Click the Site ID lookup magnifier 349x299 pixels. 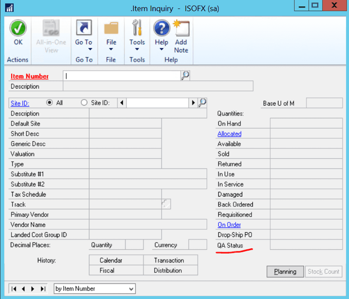(x=202, y=103)
